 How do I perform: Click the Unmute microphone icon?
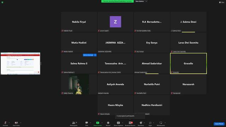(x=5, y=123)
